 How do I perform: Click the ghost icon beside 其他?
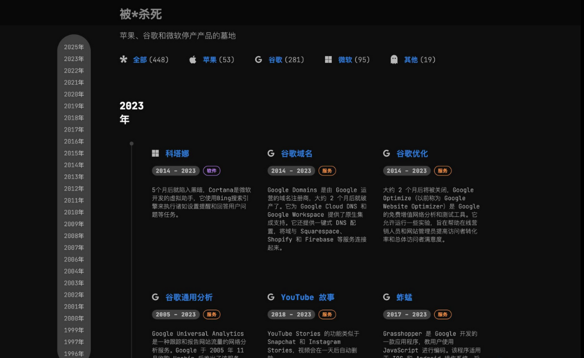click(x=394, y=60)
